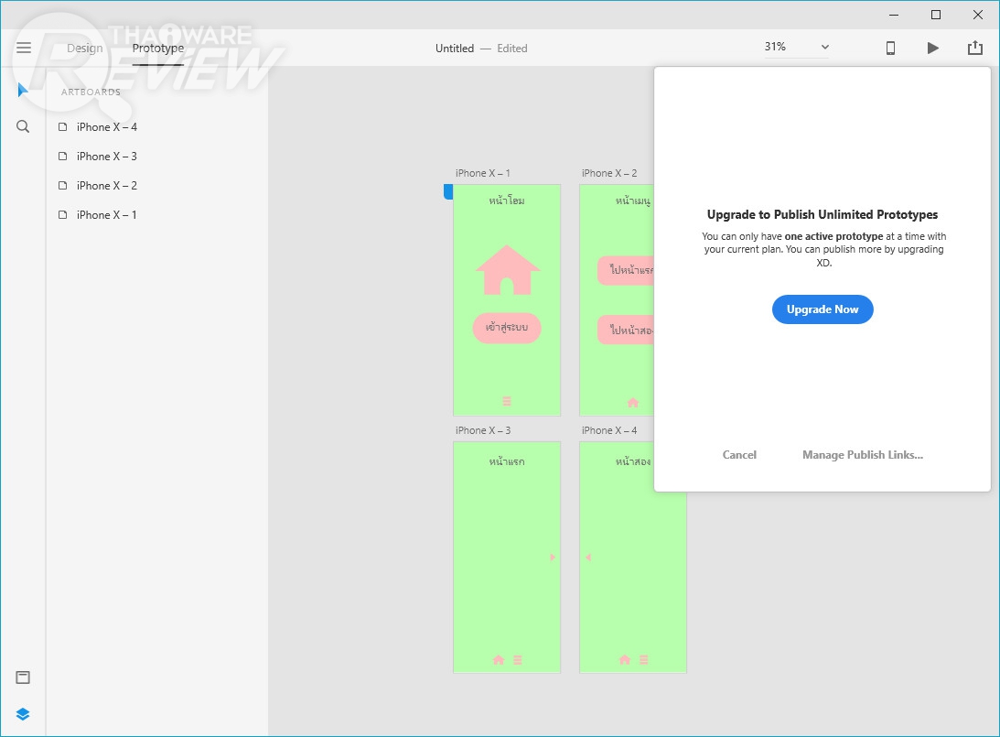The width and height of the screenshot is (1000, 737).
Task: Activate the Zoom magnifier tool
Action: click(x=22, y=126)
